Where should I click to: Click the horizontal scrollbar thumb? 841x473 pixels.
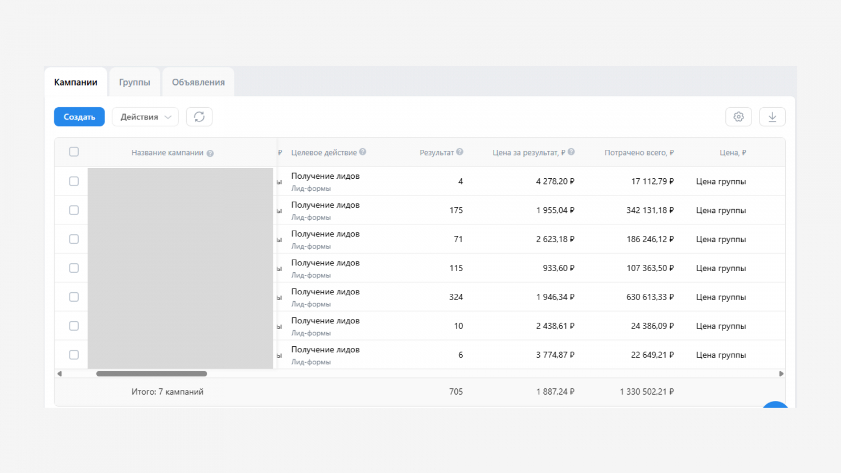[151, 374]
